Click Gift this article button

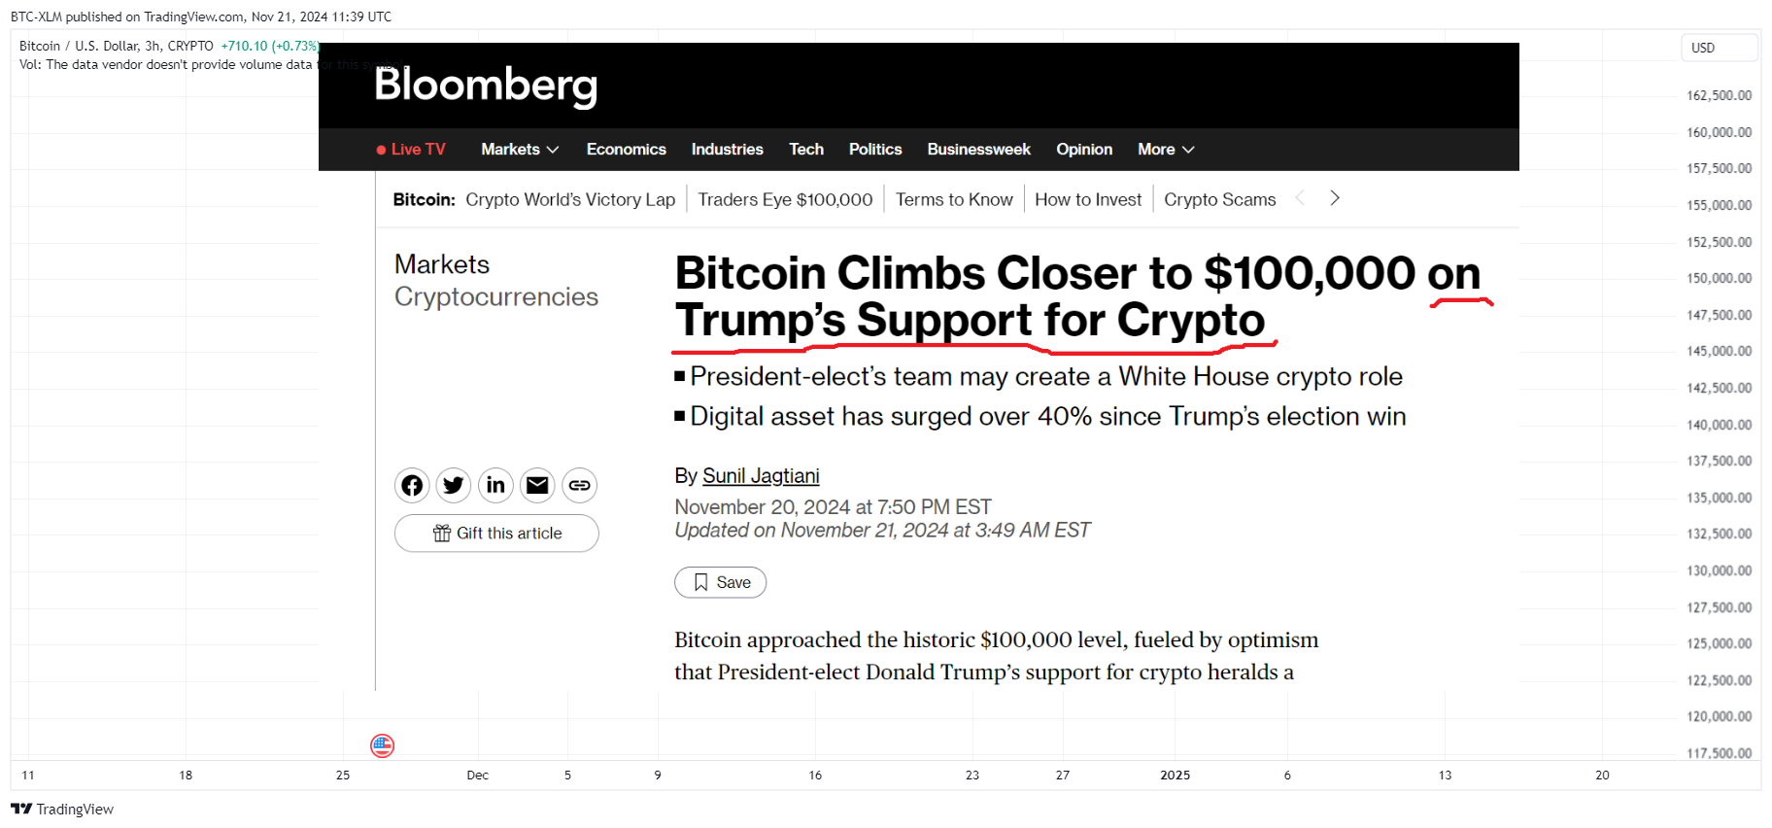pos(496,534)
